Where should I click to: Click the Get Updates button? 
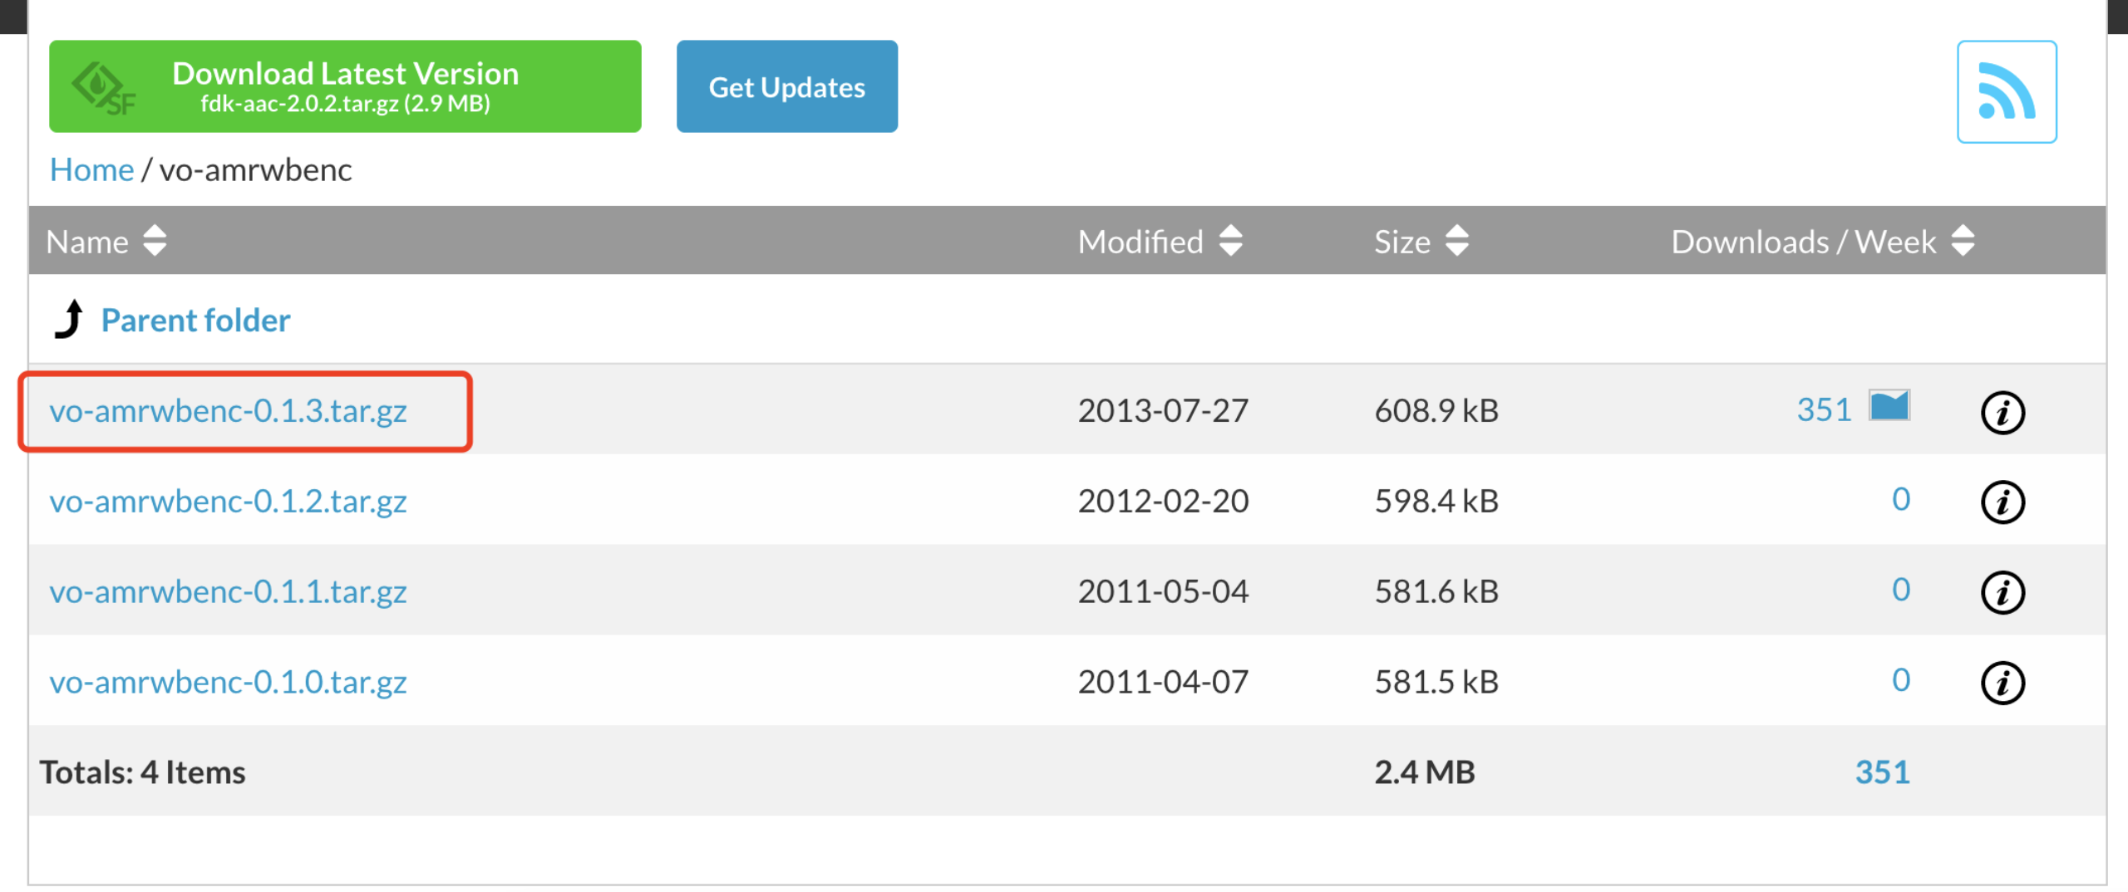coord(786,86)
